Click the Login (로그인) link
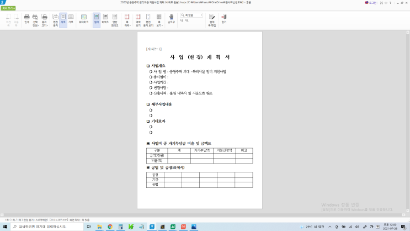Screen dimensions: 410x231 tap(371, 3)
